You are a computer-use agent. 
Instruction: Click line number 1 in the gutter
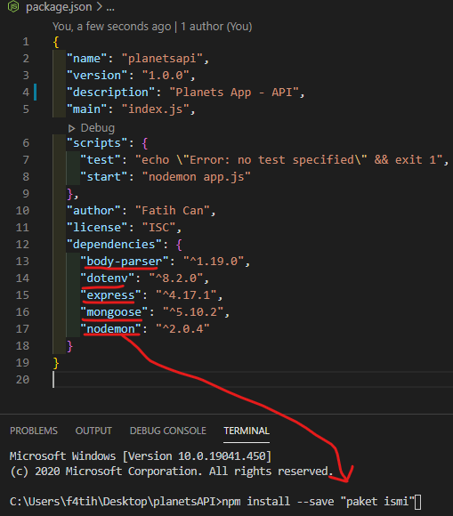pyautogui.click(x=26, y=42)
